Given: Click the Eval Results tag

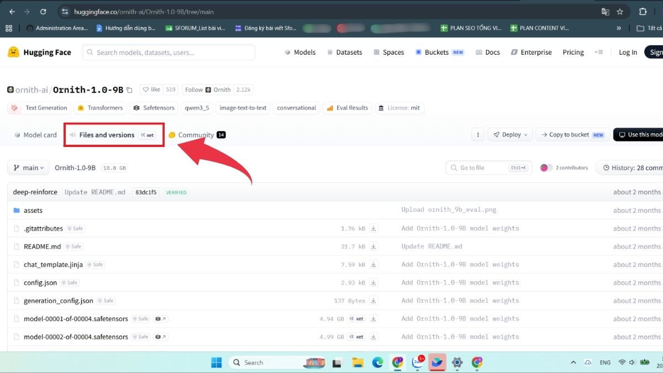Looking at the screenshot, I should (x=348, y=108).
